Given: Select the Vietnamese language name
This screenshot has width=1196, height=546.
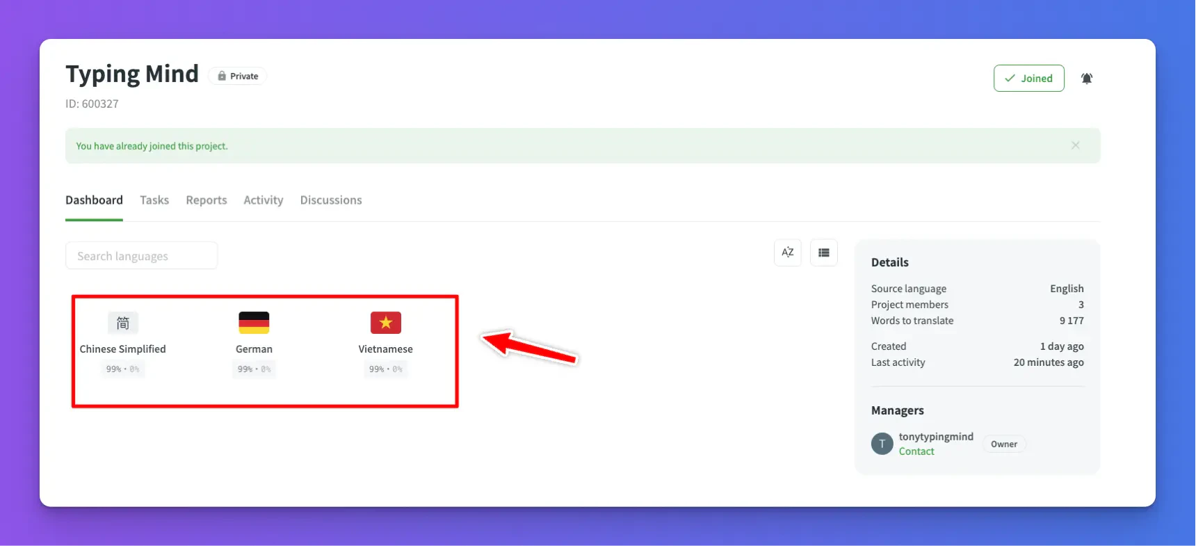Looking at the screenshot, I should click(386, 349).
